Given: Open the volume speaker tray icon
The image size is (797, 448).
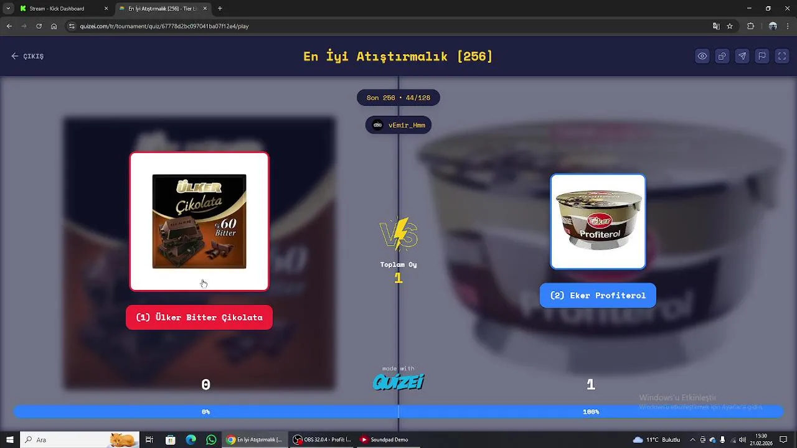Looking at the screenshot, I should pos(743,440).
